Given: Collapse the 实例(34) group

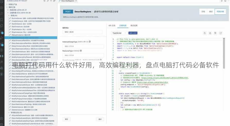Looking at the screenshot, I should 9,15.
